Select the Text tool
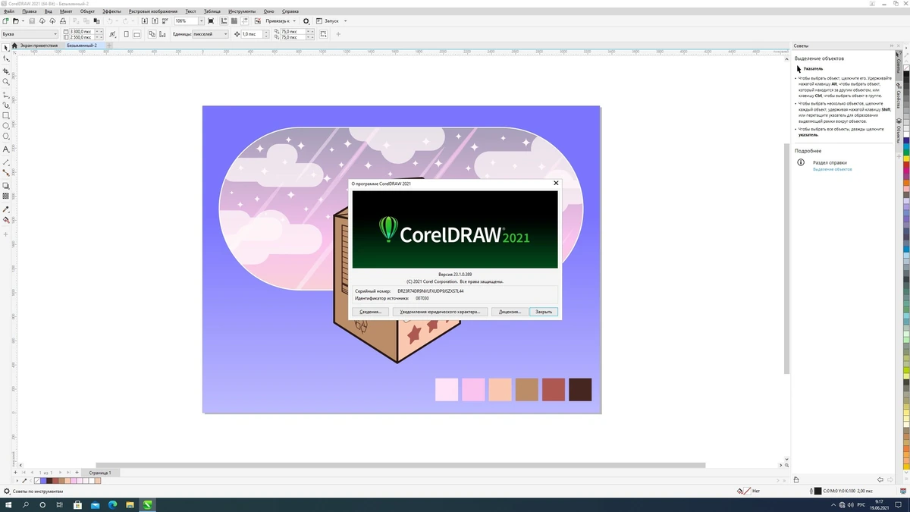910x512 pixels. coord(6,149)
